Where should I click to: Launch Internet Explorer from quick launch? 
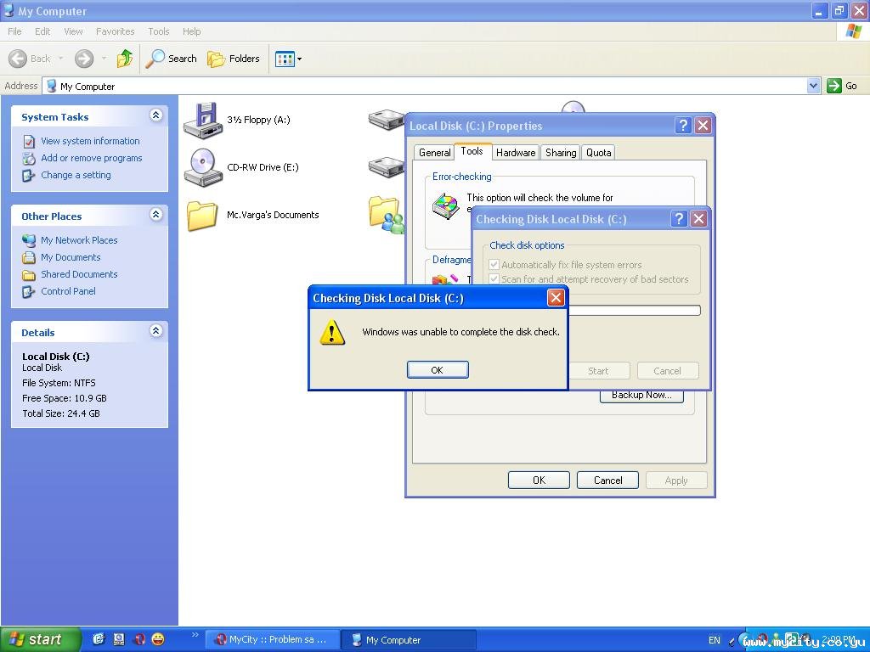pos(99,639)
